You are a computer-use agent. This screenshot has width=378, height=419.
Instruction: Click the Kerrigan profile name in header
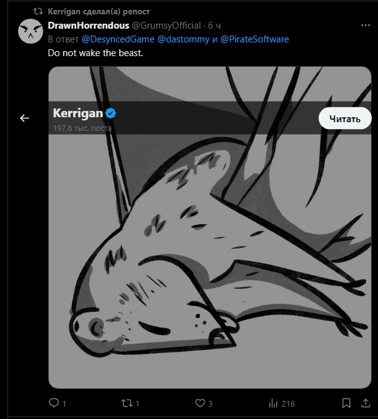coord(77,113)
